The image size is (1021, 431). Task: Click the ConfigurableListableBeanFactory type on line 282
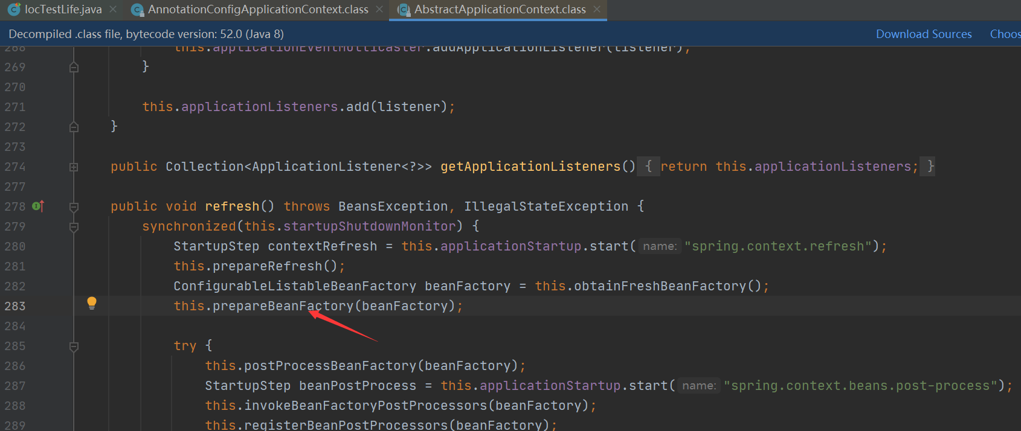pos(295,286)
